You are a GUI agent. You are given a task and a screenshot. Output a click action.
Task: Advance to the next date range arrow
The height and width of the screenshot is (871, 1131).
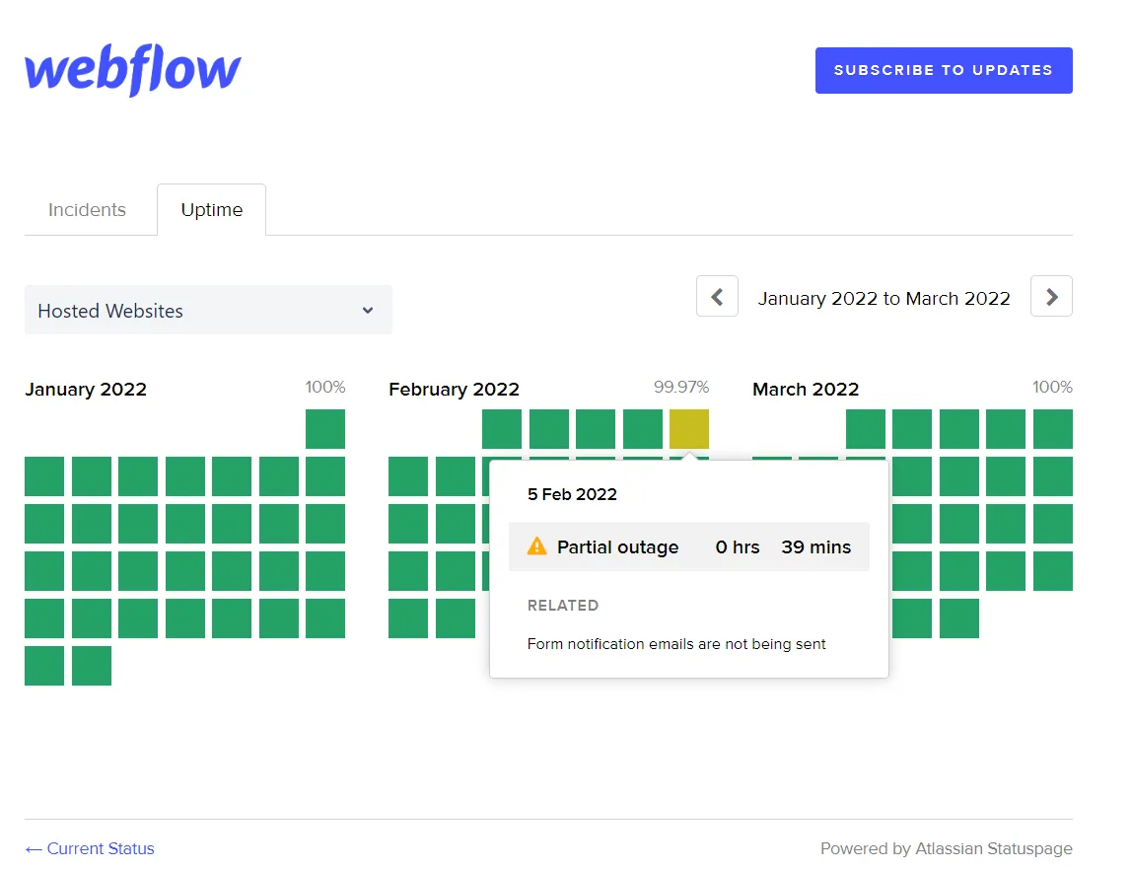pos(1051,297)
